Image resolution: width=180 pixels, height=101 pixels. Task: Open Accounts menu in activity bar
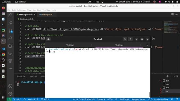[x=10, y=86]
